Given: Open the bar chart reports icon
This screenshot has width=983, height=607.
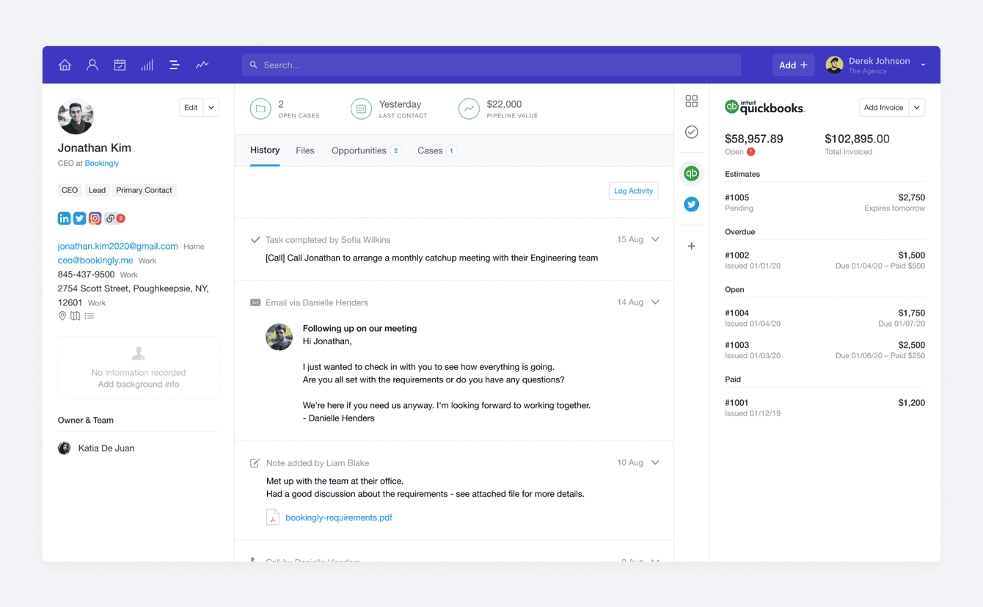Looking at the screenshot, I should click(x=147, y=65).
